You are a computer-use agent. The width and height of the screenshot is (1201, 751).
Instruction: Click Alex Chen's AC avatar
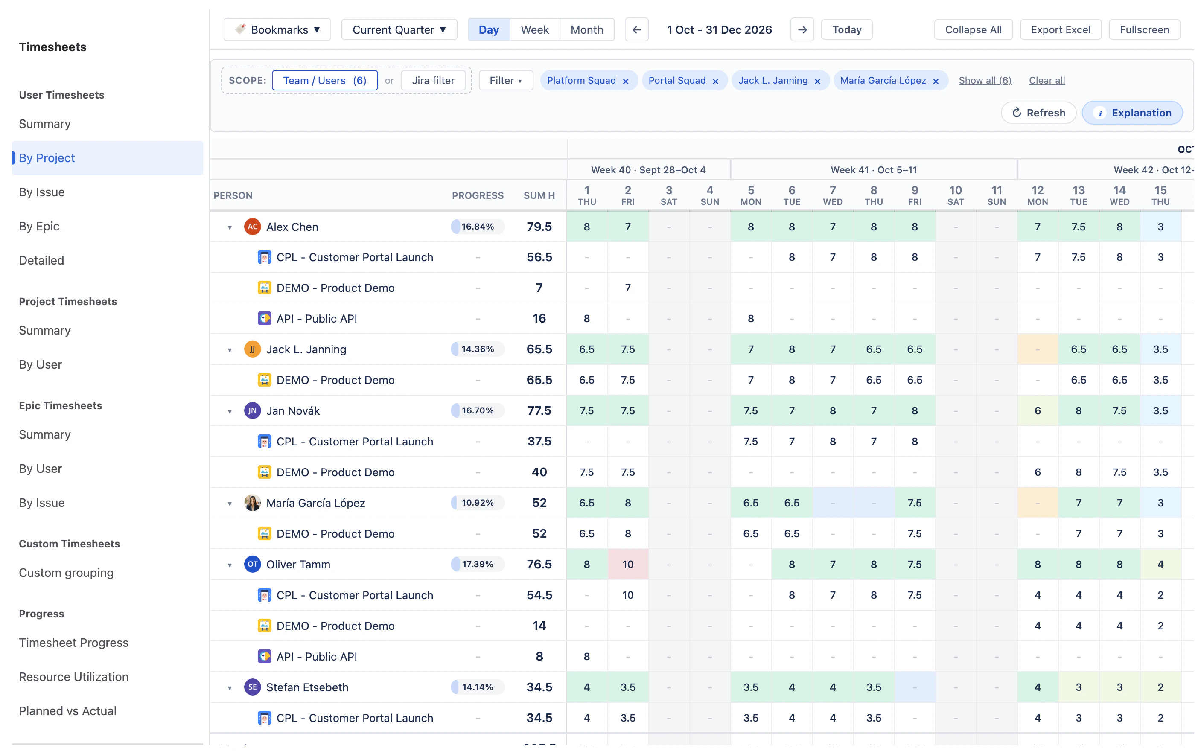[x=252, y=227]
